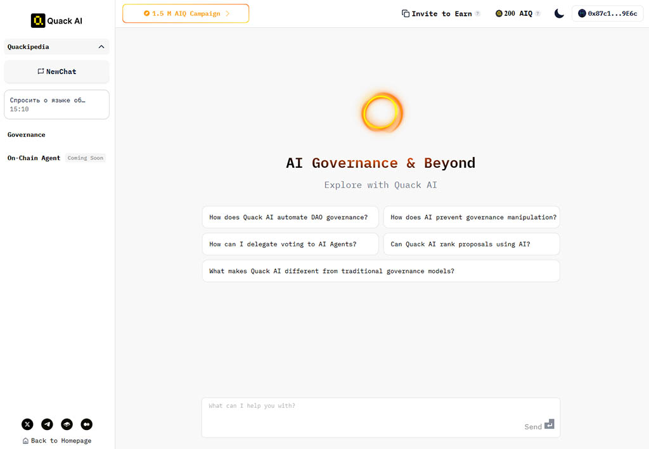The width and height of the screenshot is (649, 449).
Task: Collapse the Quackipedia section chevron
Action: coord(101,47)
